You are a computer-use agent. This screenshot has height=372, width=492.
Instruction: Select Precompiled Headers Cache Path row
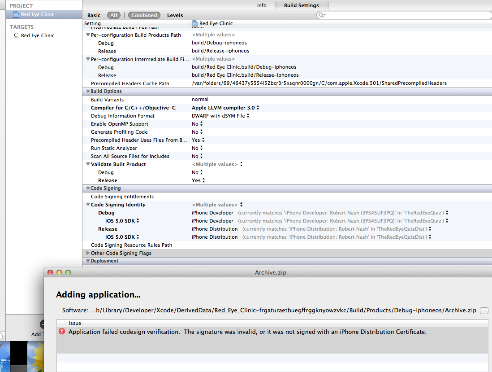click(x=287, y=83)
